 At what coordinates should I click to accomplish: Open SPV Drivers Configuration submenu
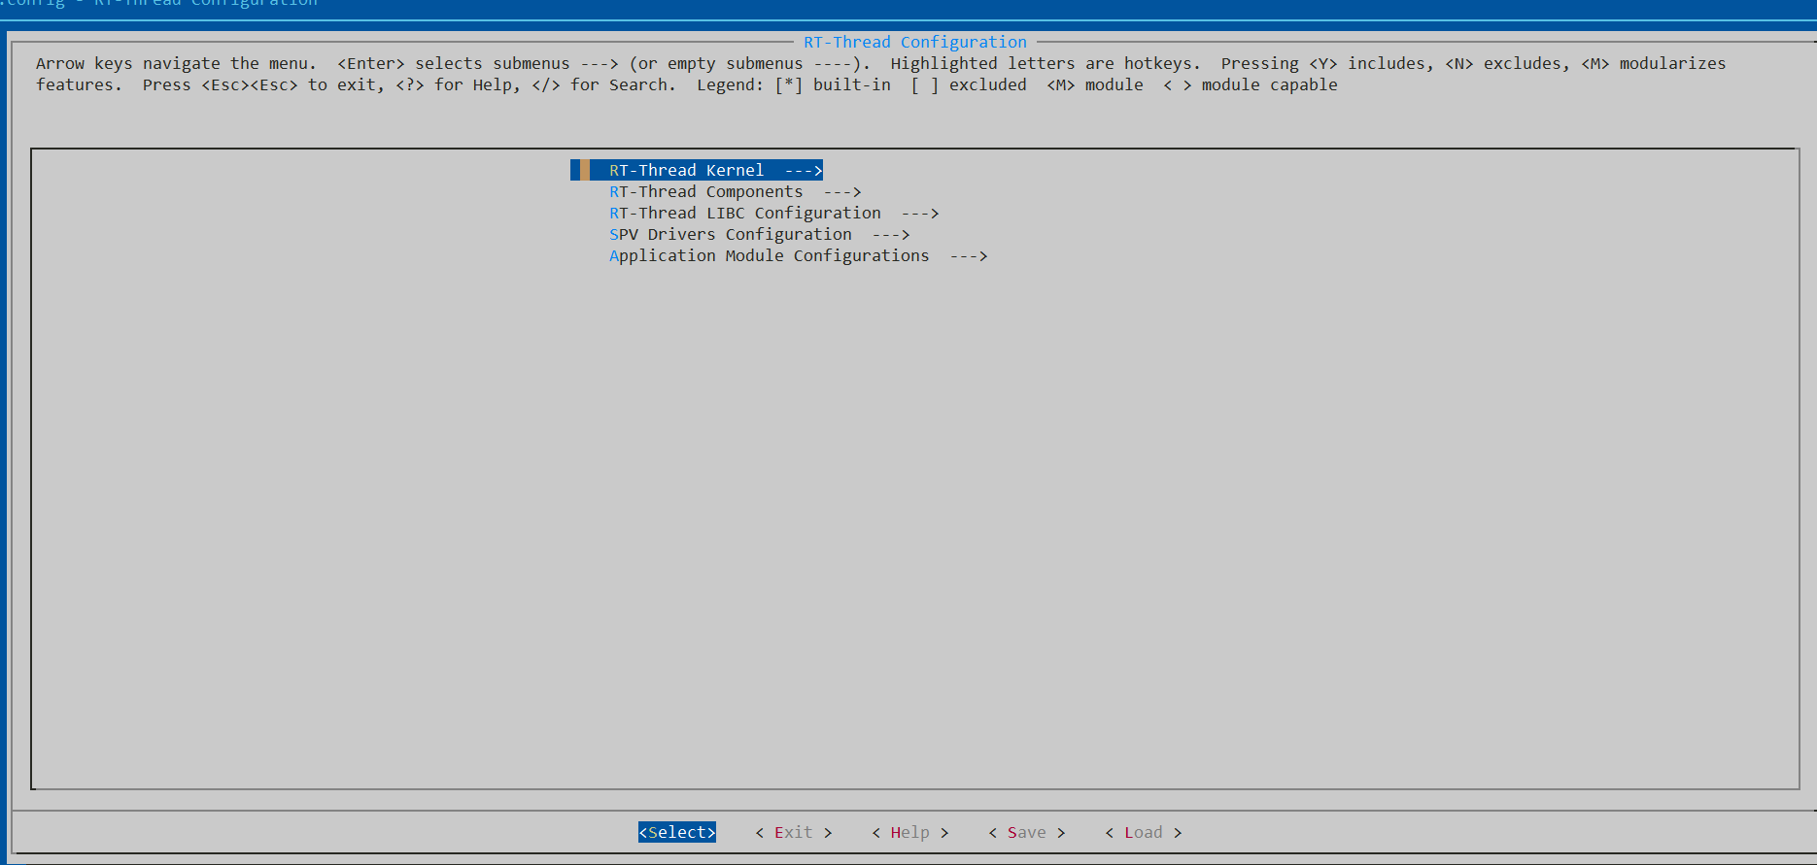(x=759, y=234)
